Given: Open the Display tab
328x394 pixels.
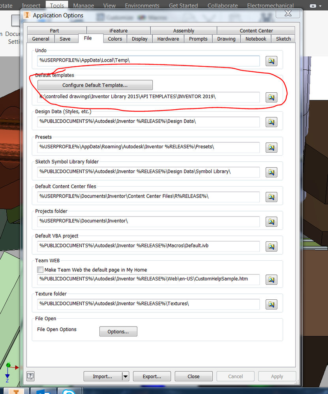Looking at the screenshot, I should point(140,39).
